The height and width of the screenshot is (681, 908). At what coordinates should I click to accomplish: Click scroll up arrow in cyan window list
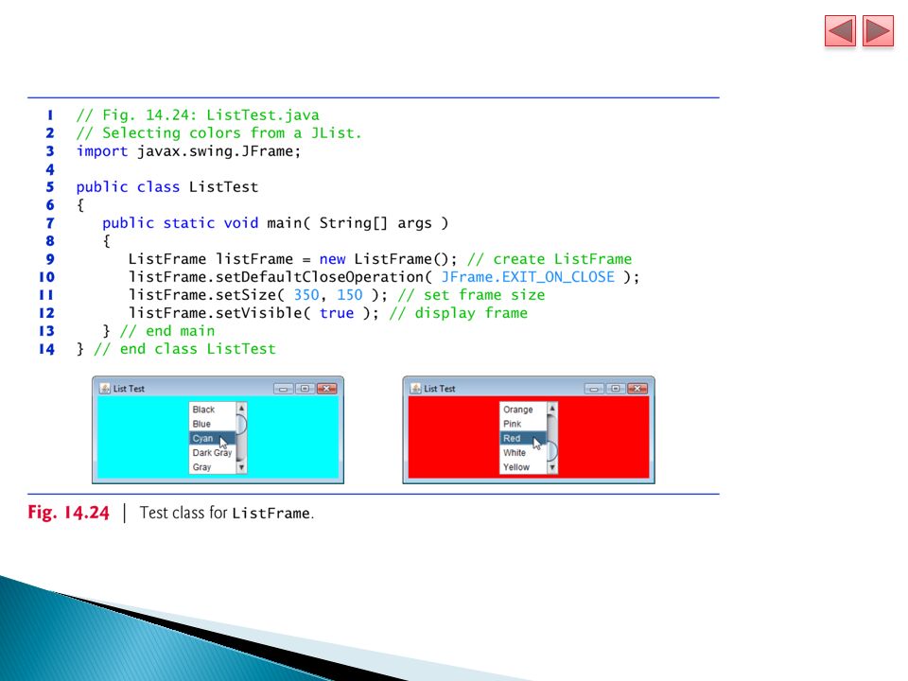241,409
